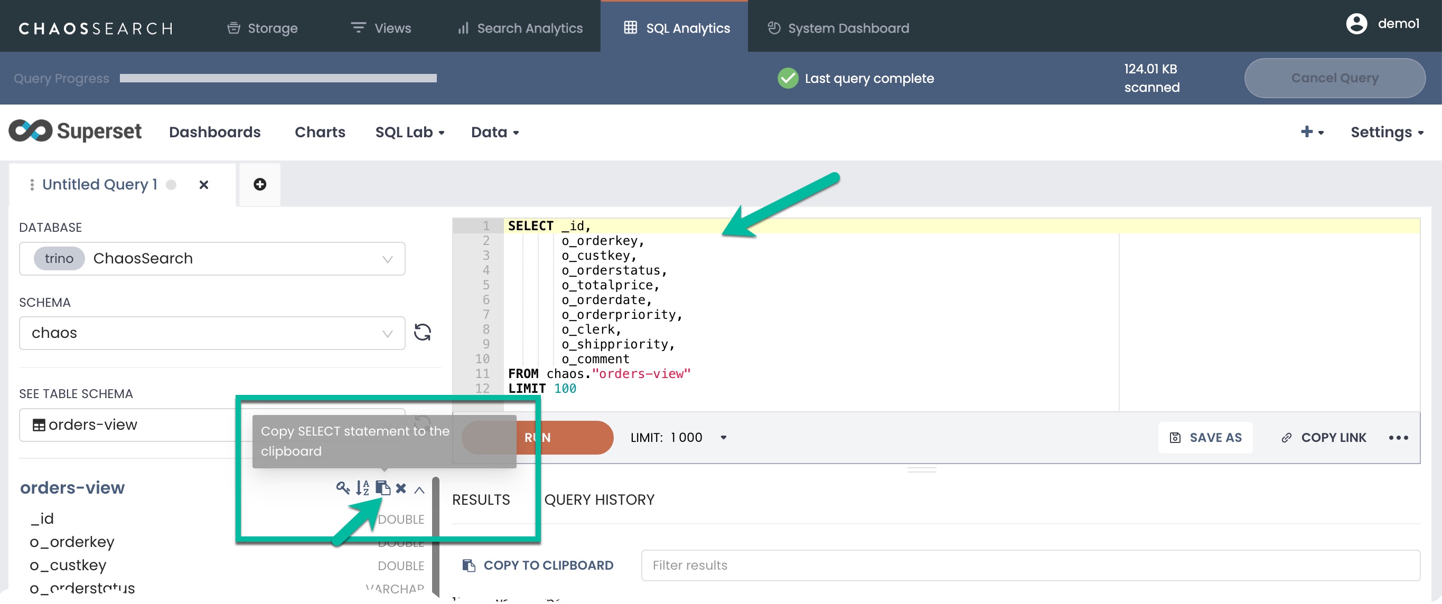Click the demo1 user account icon
Viewport: 1442px width, 604px height.
point(1356,24)
